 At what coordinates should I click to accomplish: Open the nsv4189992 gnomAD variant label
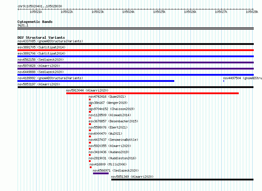50,78
